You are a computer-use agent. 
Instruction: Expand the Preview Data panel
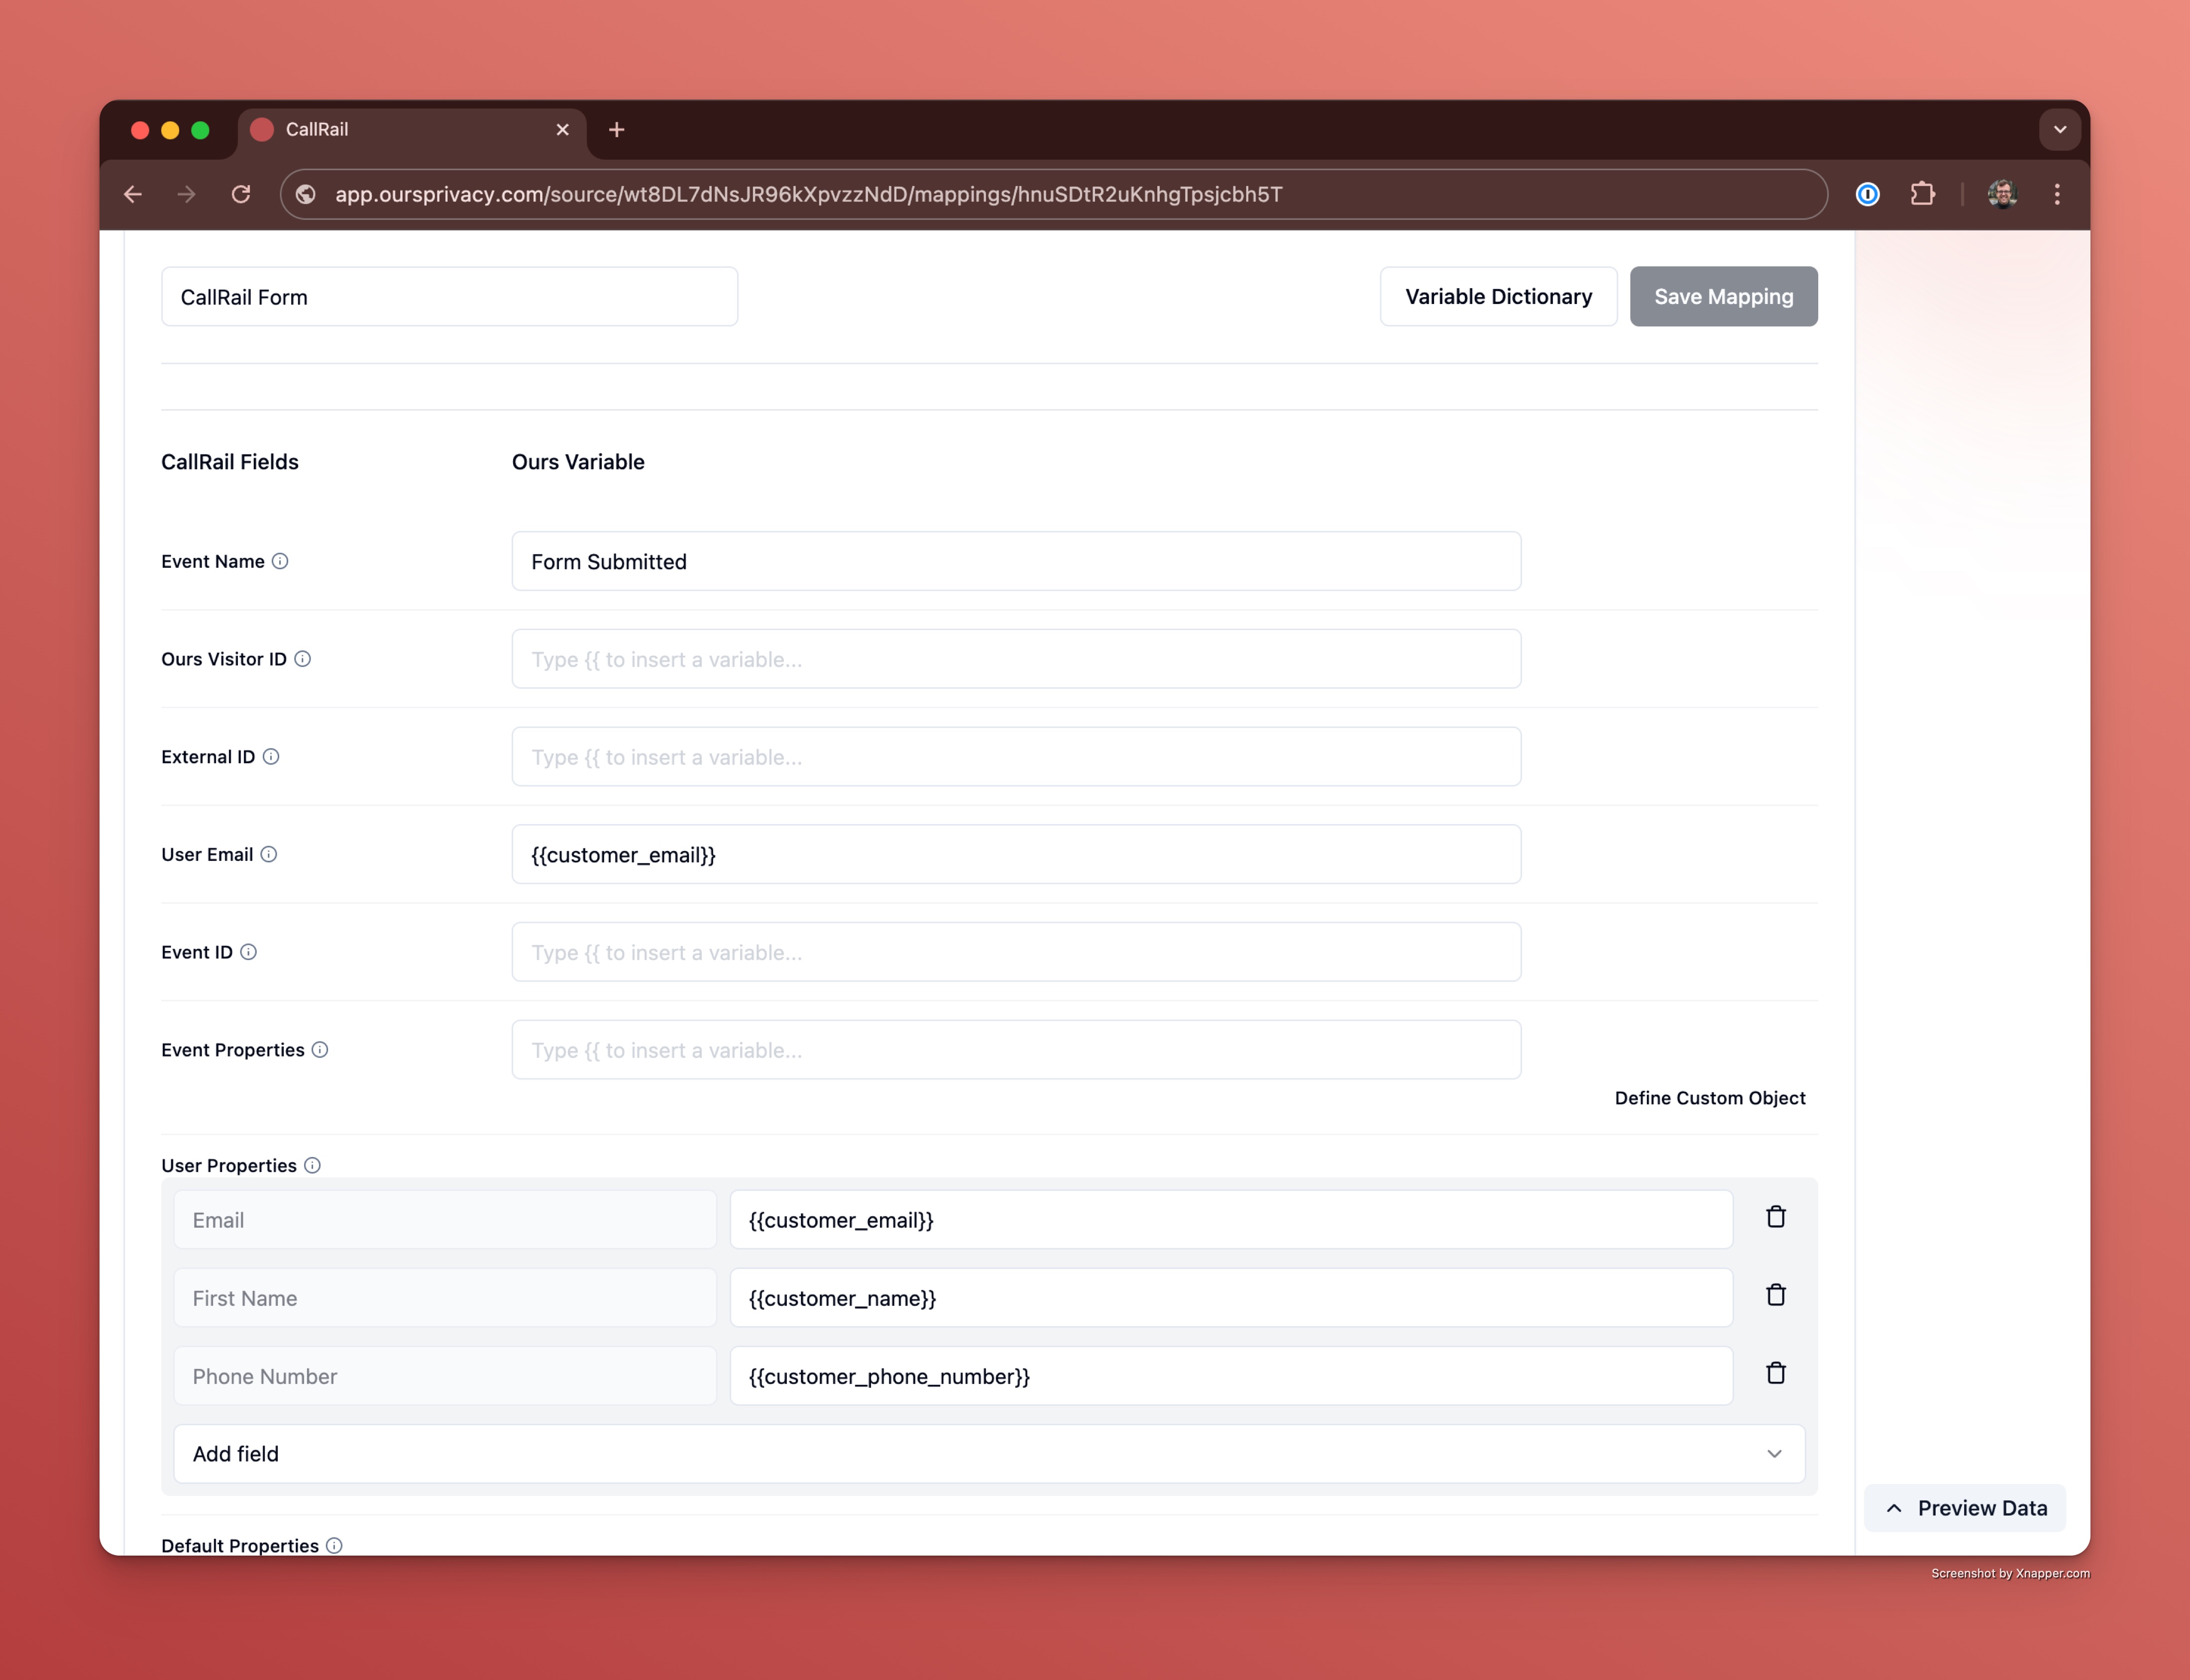pos(1965,1508)
